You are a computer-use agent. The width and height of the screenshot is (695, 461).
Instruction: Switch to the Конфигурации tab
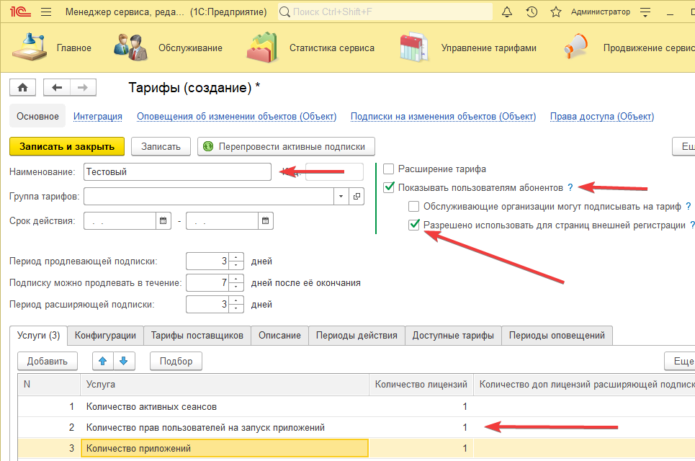click(105, 336)
